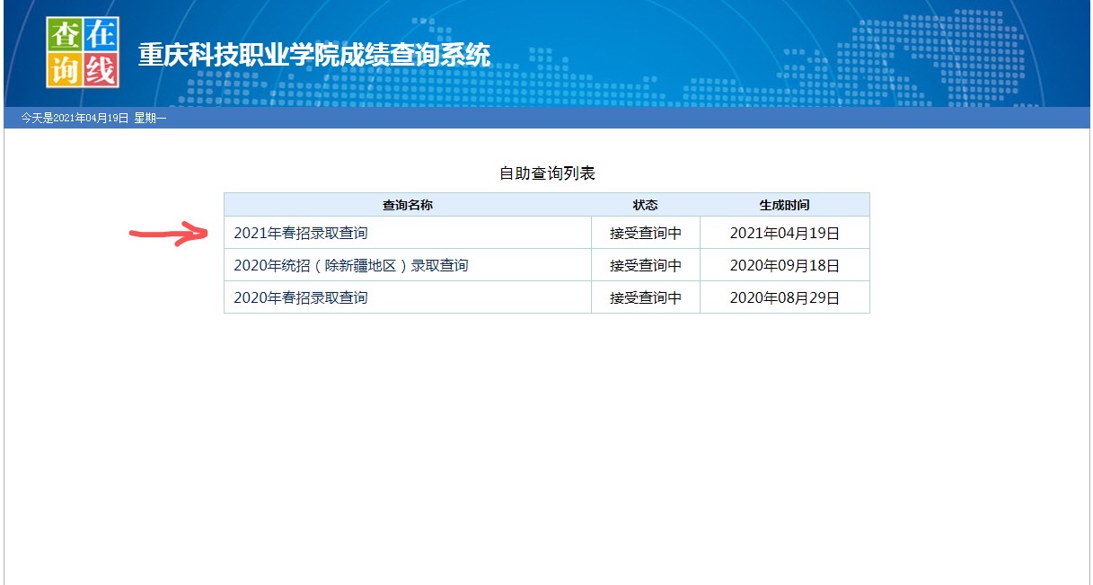
Task: Open the 2020年春招录取查询 link
Action: (x=301, y=297)
